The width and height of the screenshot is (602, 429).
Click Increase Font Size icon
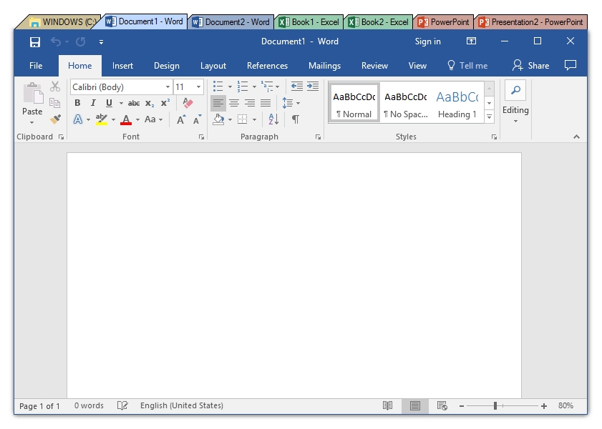(x=181, y=119)
